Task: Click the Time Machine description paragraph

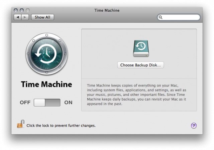Action: click(x=136, y=95)
